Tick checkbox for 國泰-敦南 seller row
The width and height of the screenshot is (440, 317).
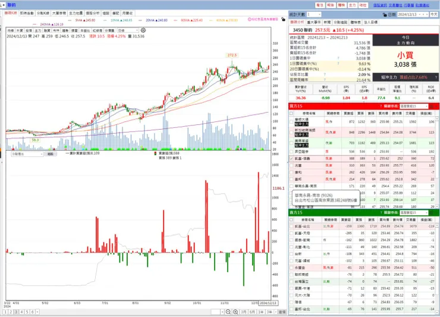pos(291,240)
